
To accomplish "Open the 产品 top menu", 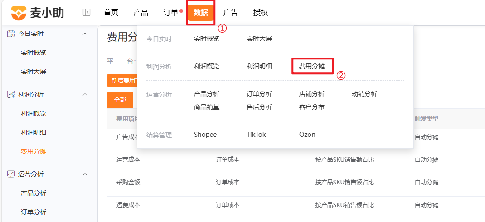I will tap(141, 13).
